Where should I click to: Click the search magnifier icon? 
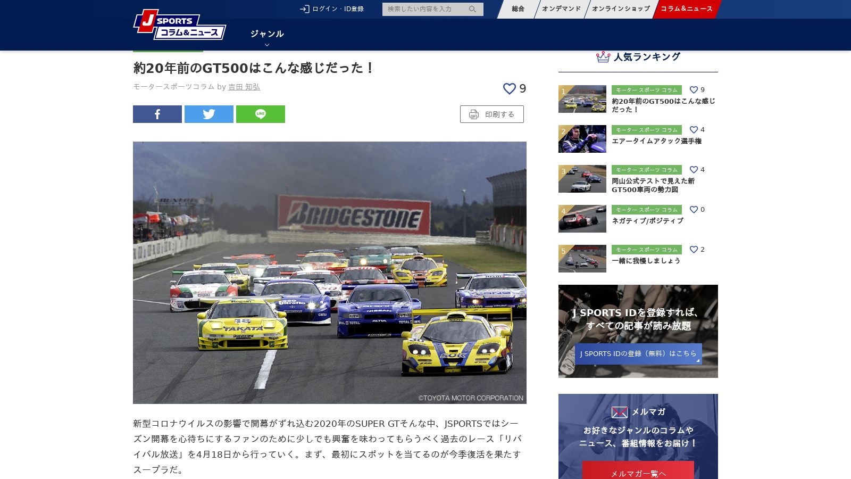472,9
